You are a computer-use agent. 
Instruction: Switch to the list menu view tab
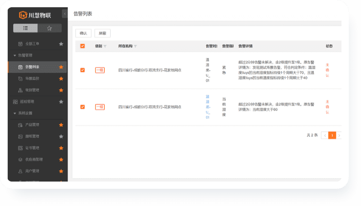point(25,28)
